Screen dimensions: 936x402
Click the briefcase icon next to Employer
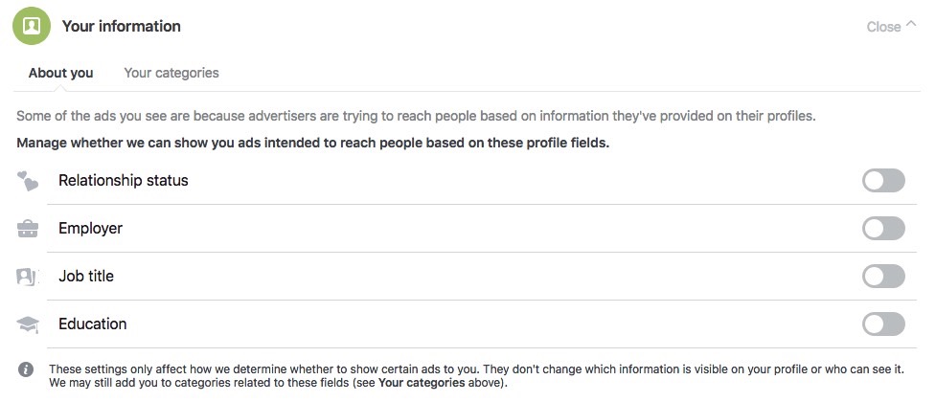pos(28,229)
